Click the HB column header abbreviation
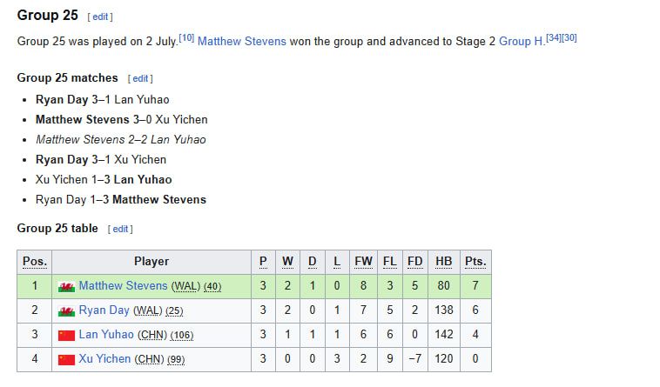660x387 pixels. point(444,262)
